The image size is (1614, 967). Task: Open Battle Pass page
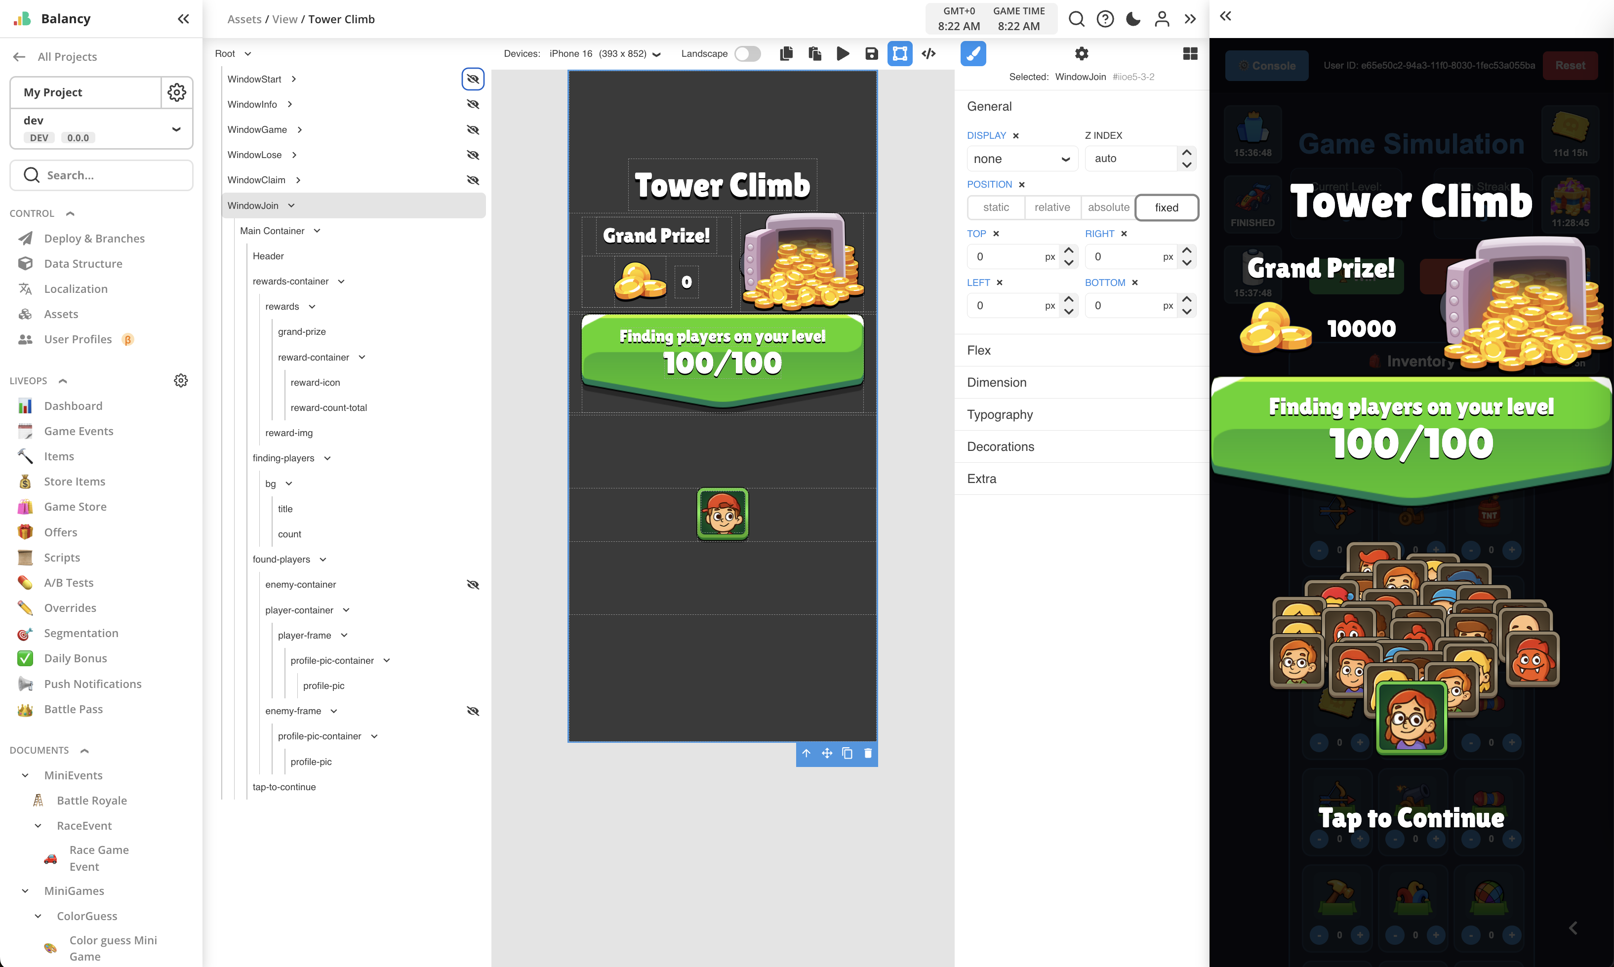(73, 709)
